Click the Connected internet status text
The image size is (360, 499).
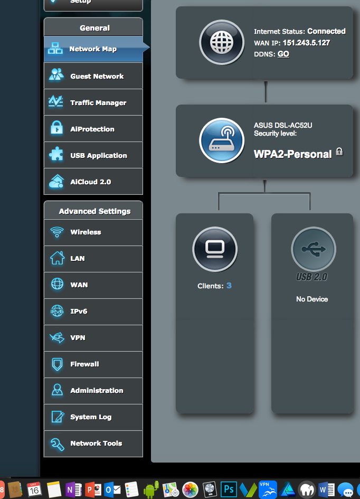(x=326, y=31)
